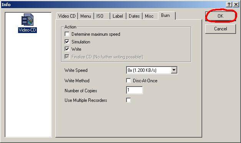
Task: Enable Determine maximum speed checkbox
Action: (67, 34)
